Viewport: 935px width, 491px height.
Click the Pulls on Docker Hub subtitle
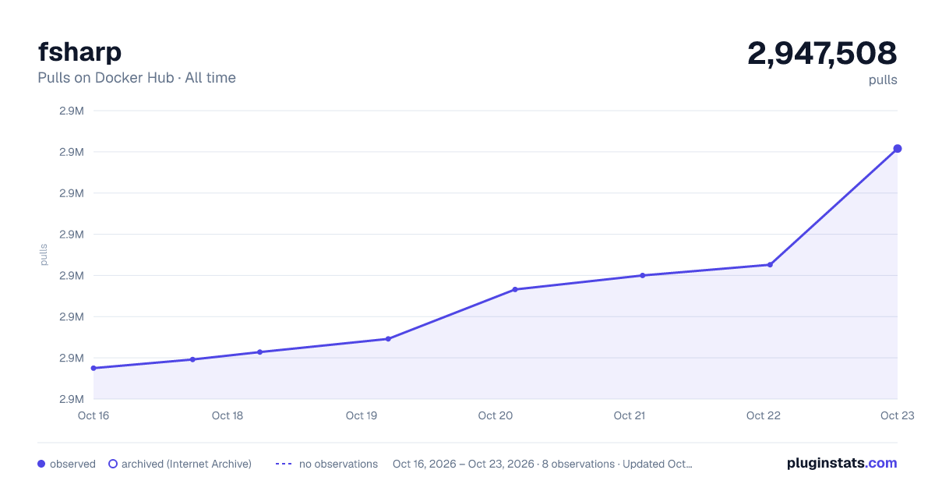(x=136, y=78)
